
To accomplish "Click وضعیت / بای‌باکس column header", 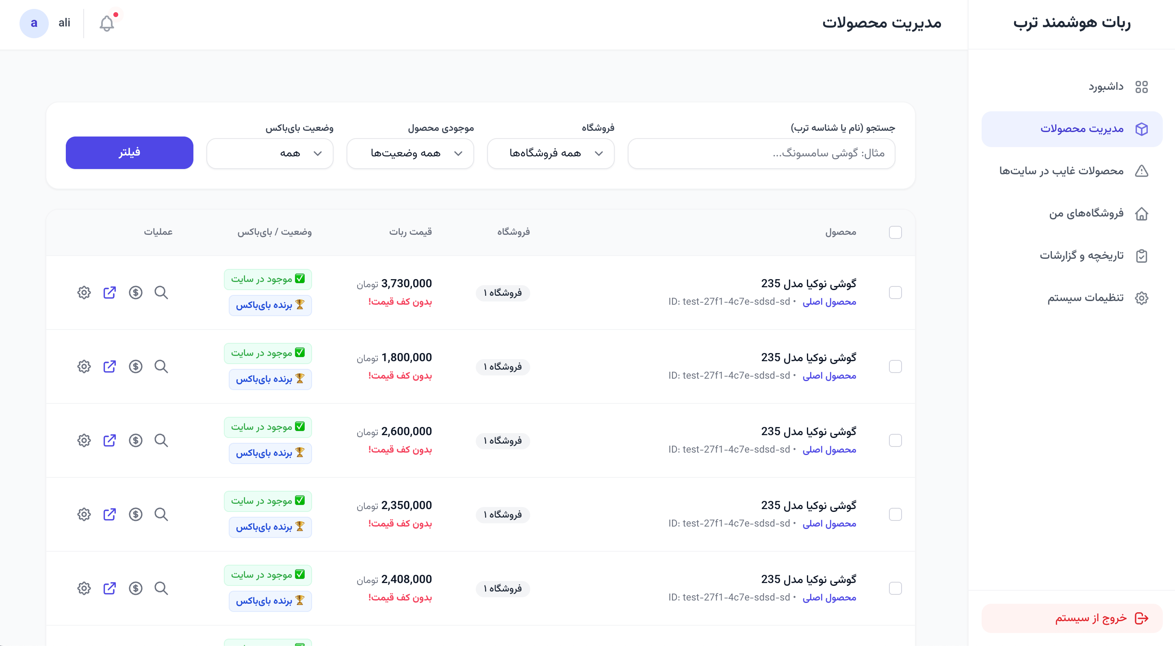I will tap(274, 232).
